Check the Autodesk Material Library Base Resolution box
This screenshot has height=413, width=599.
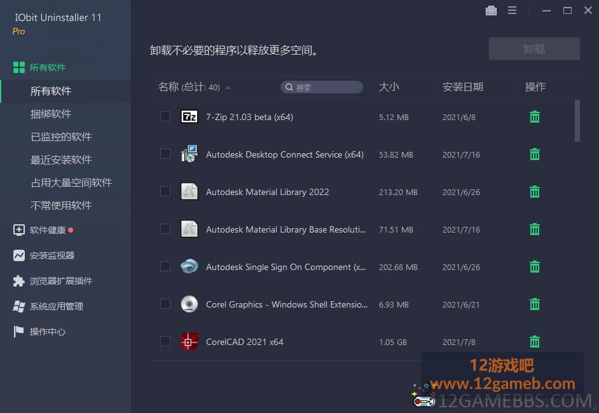(165, 229)
